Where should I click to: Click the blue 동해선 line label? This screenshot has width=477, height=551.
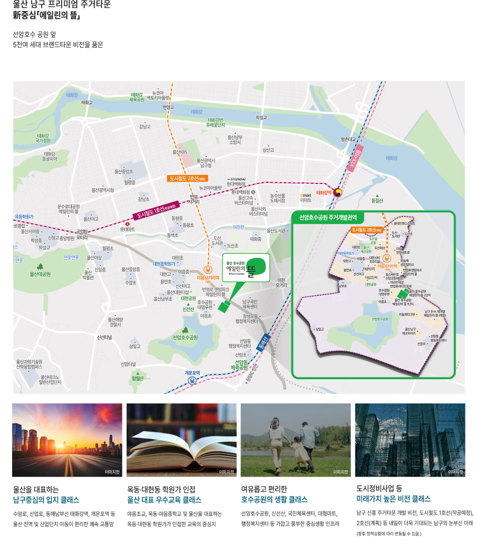(x=263, y=343)
